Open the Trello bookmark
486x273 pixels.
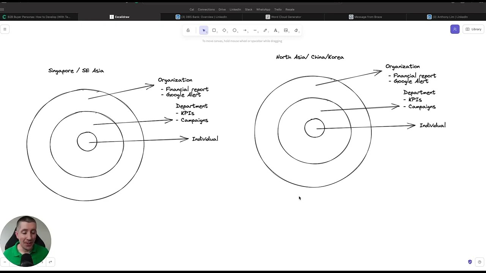(x=278, y=9)
